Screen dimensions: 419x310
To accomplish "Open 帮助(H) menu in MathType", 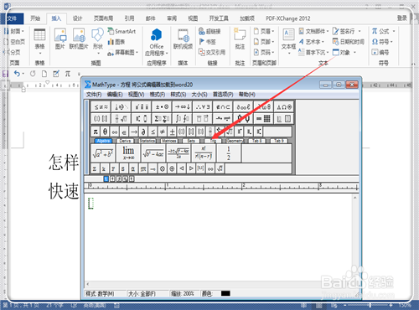I will (247, 95).
